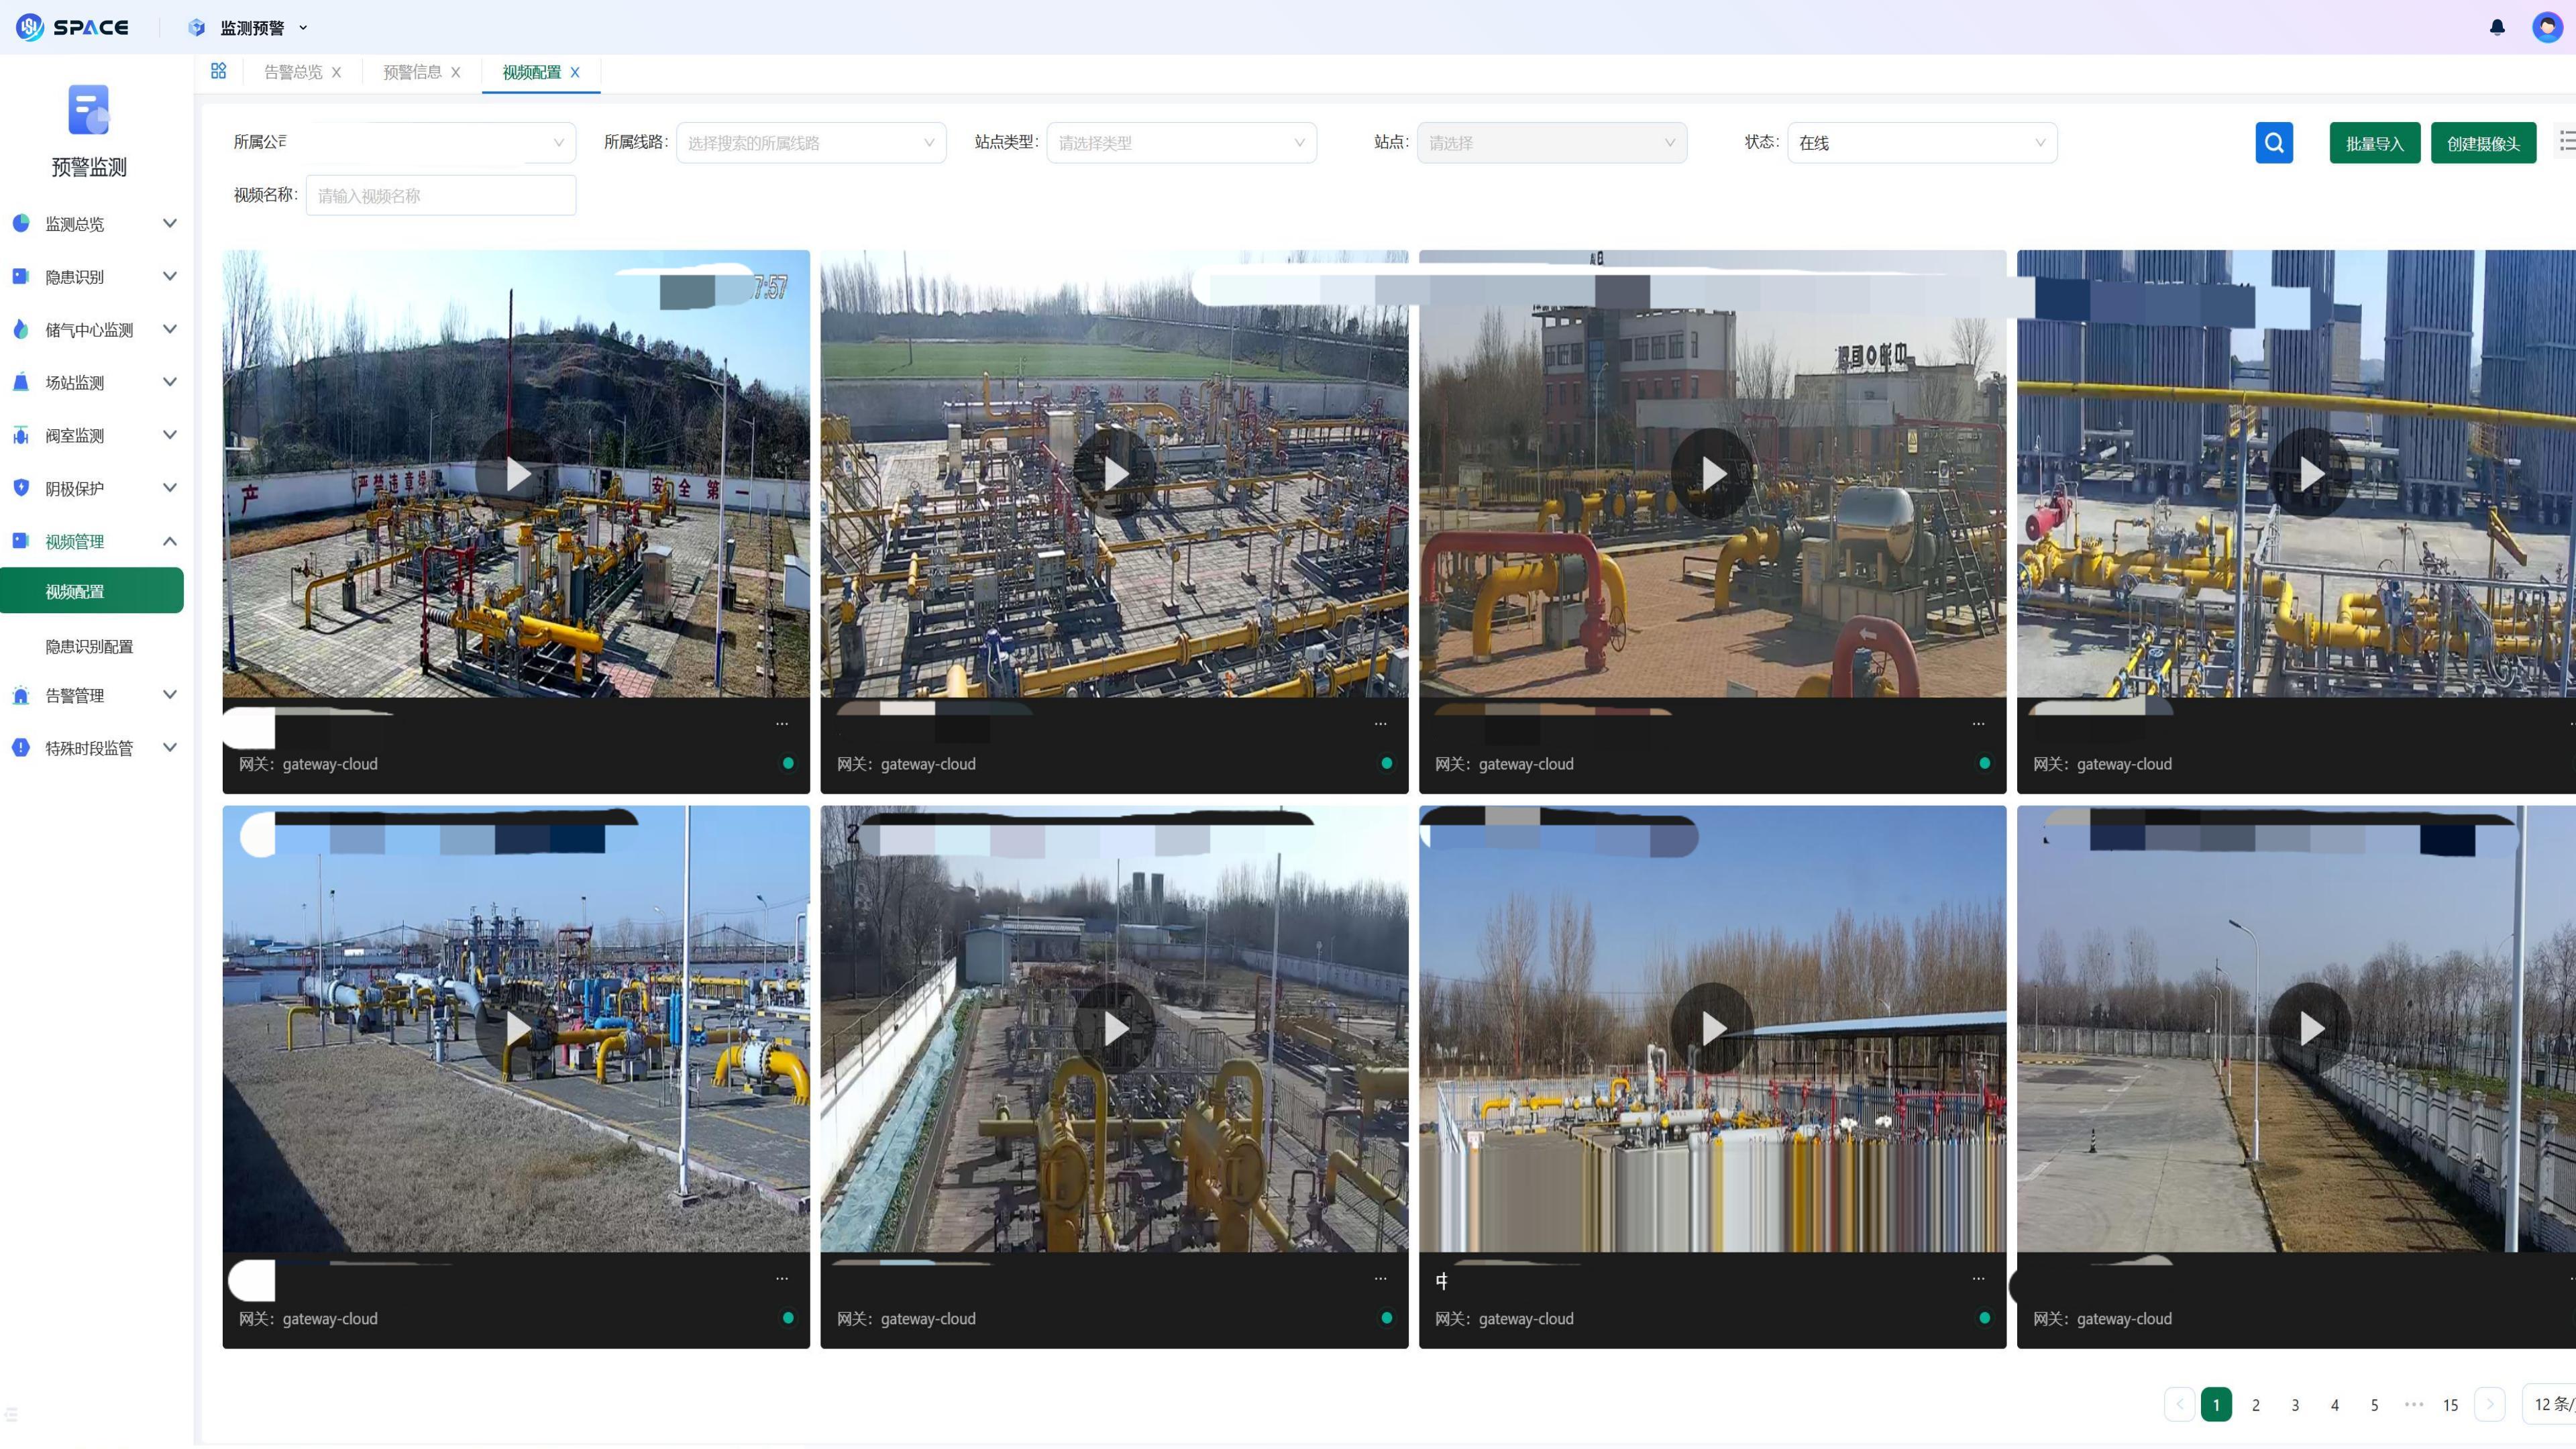Select the 隐患识别配置 menu item
The image size is (2576, 1449).
(x=89, y=646)
